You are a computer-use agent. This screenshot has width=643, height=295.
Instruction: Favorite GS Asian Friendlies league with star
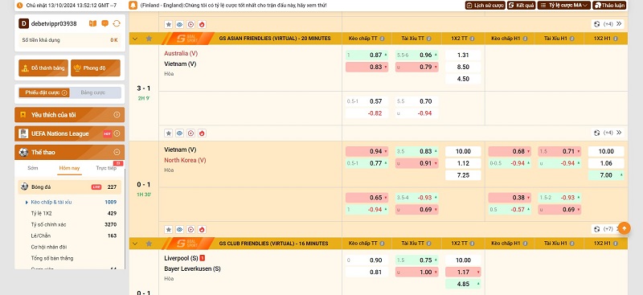point(149,38)
